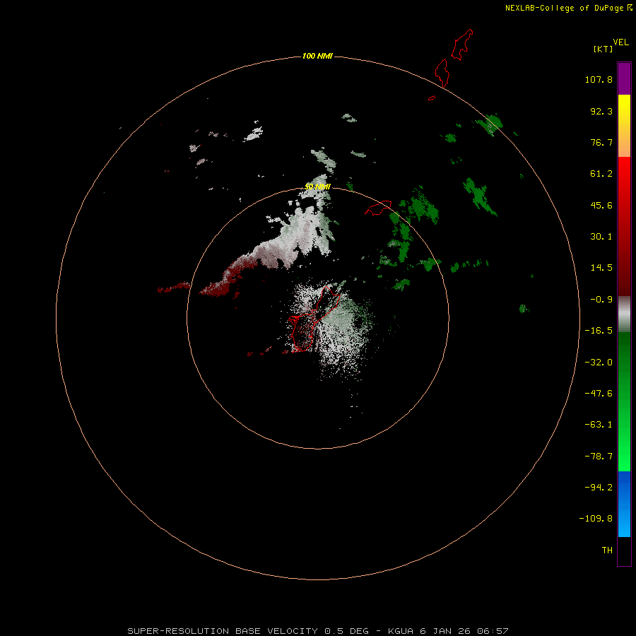Click the Super-Resolution Base Velocity caption
This screenshot has height=636, width=636.
coord(317,631)
